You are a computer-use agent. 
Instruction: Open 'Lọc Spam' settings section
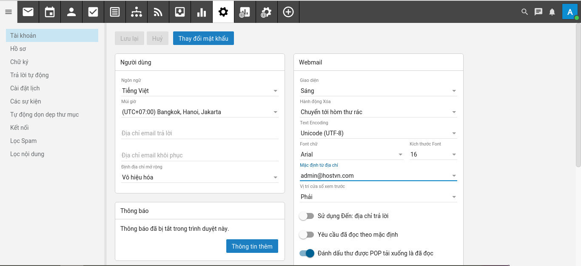[x=23, y=141]
